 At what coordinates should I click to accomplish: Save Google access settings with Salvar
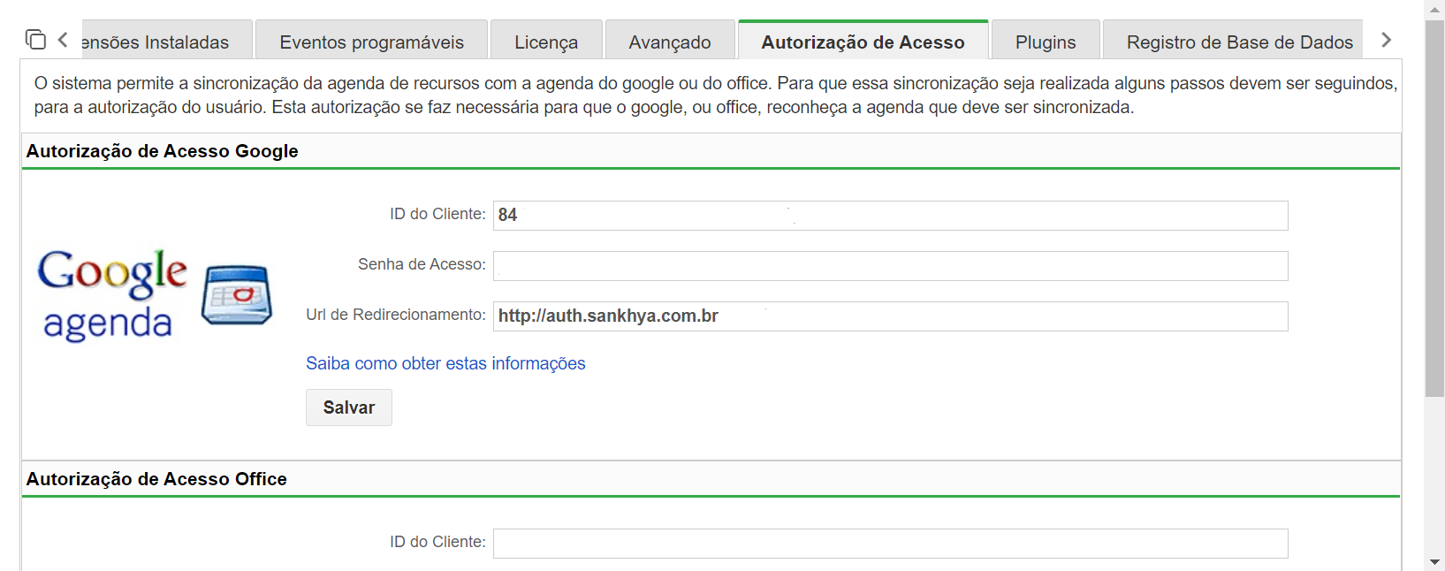pos(349,407)
